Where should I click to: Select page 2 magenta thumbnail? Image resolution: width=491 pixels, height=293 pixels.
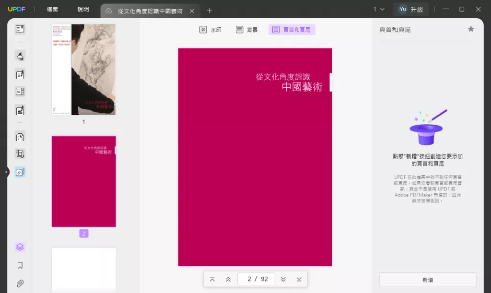click(83, 182)
